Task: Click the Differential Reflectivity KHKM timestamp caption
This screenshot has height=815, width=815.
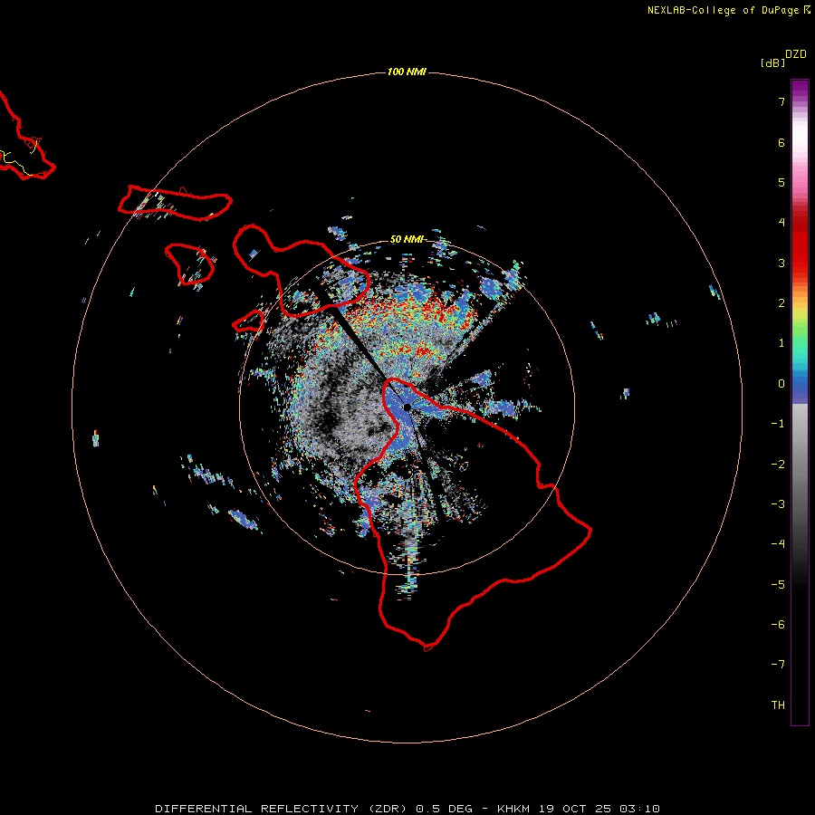Action: tap(407, 809)
